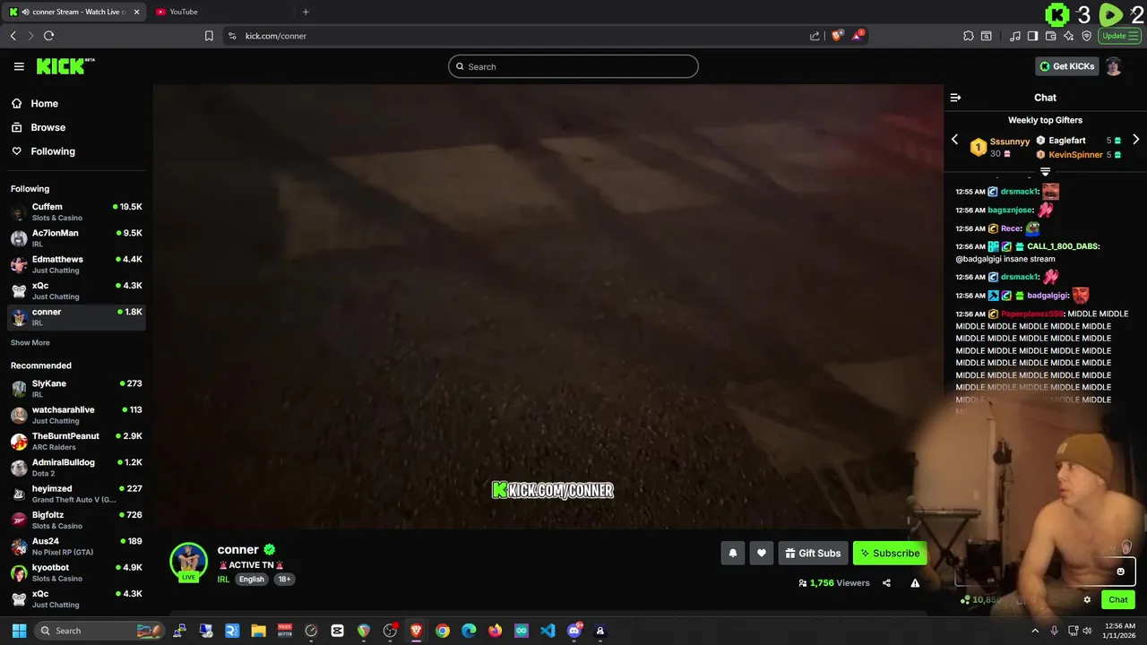Image resolution: width=1147 pixels, height=645 pixels.
Task: Click the share stream icon
Action: [886, 583]
